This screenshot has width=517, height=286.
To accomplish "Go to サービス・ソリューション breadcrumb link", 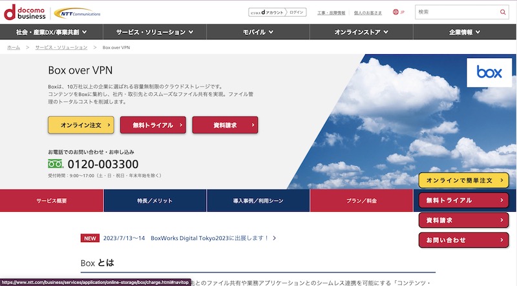I will [x=61, y=47].
